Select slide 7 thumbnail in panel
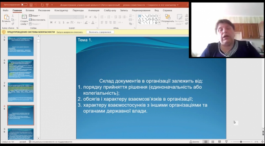Viewport: 265px width, 146px height. 21,92
